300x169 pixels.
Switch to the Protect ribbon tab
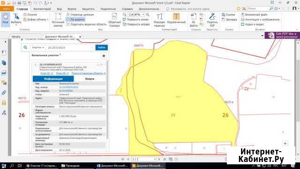coord(88,9)
